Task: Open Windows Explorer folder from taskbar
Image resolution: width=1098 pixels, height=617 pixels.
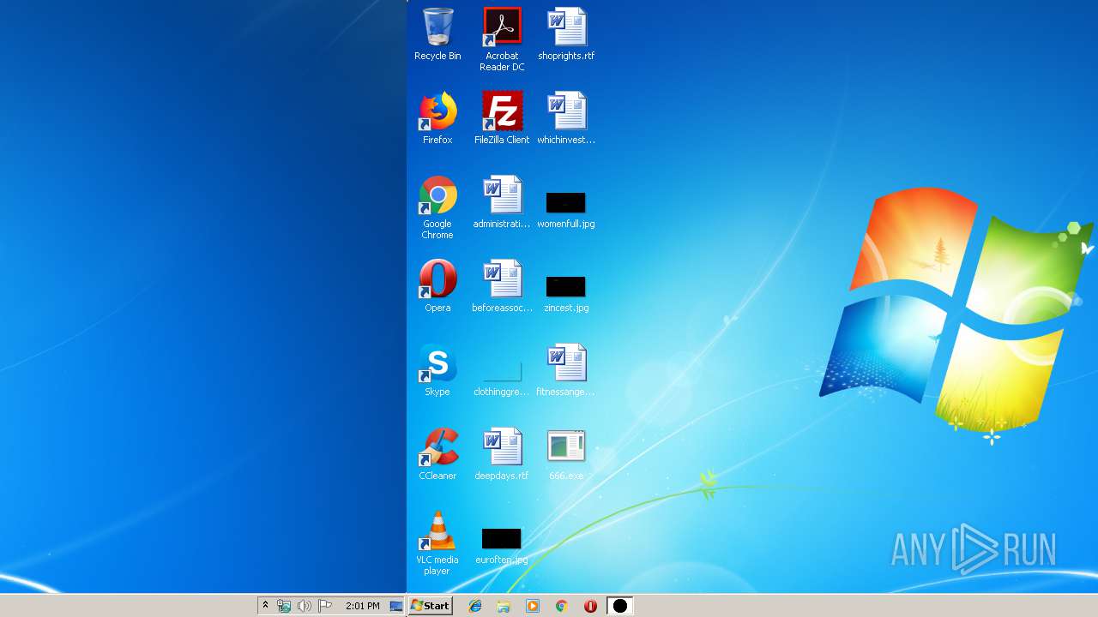Action: pyautogui.click(x=504, y=606)
